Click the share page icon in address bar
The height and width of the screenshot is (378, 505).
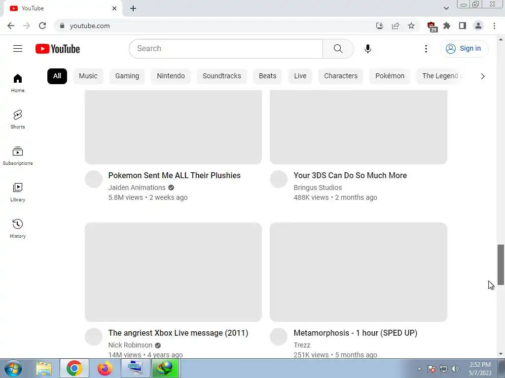point(396,26)
